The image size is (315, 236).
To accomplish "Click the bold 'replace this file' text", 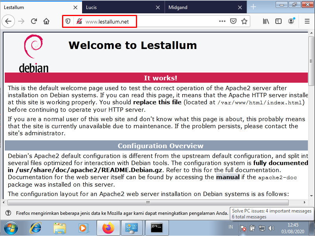I will [157, 102].
